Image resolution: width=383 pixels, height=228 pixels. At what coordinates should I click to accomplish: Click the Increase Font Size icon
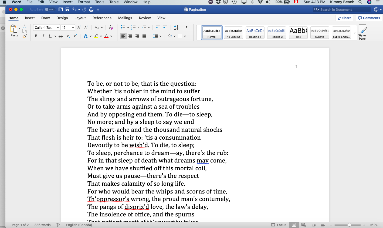coord(79,27)
